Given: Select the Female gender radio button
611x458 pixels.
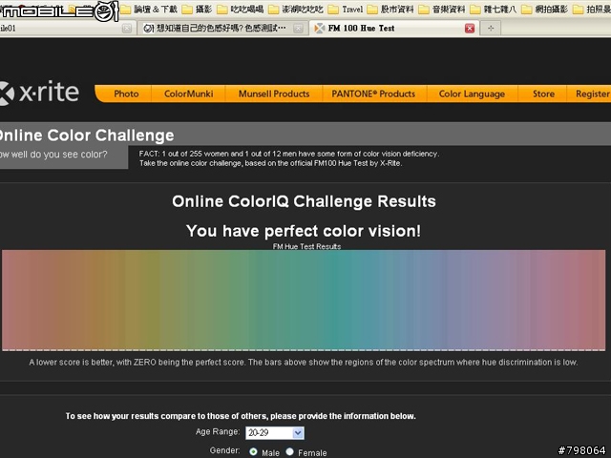Looking at the screenshot, I should 289,451.
